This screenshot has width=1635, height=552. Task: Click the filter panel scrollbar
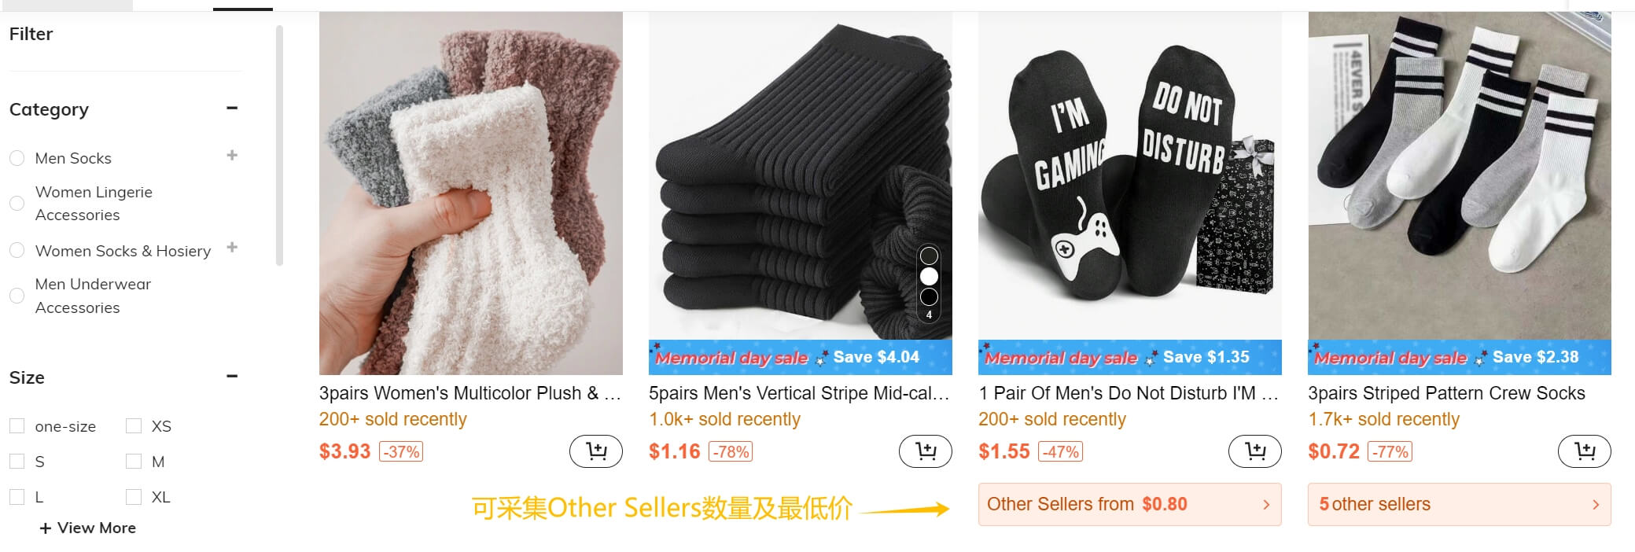279,145
